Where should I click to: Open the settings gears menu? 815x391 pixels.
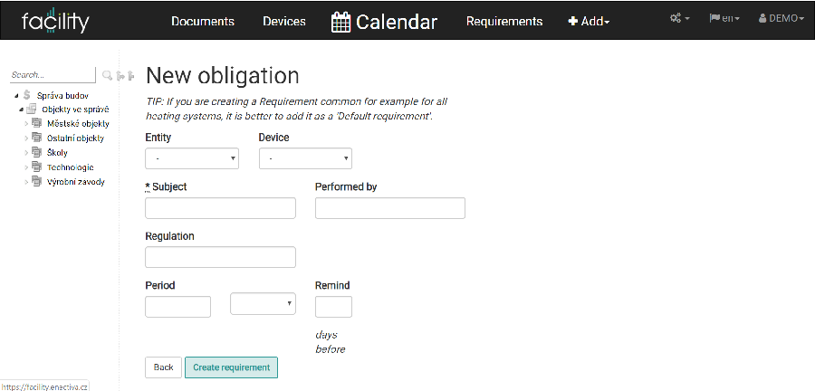point(680,18)
